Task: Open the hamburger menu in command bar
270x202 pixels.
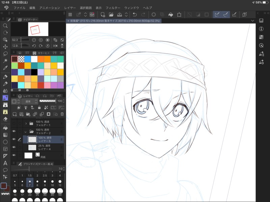Action: 70,14
